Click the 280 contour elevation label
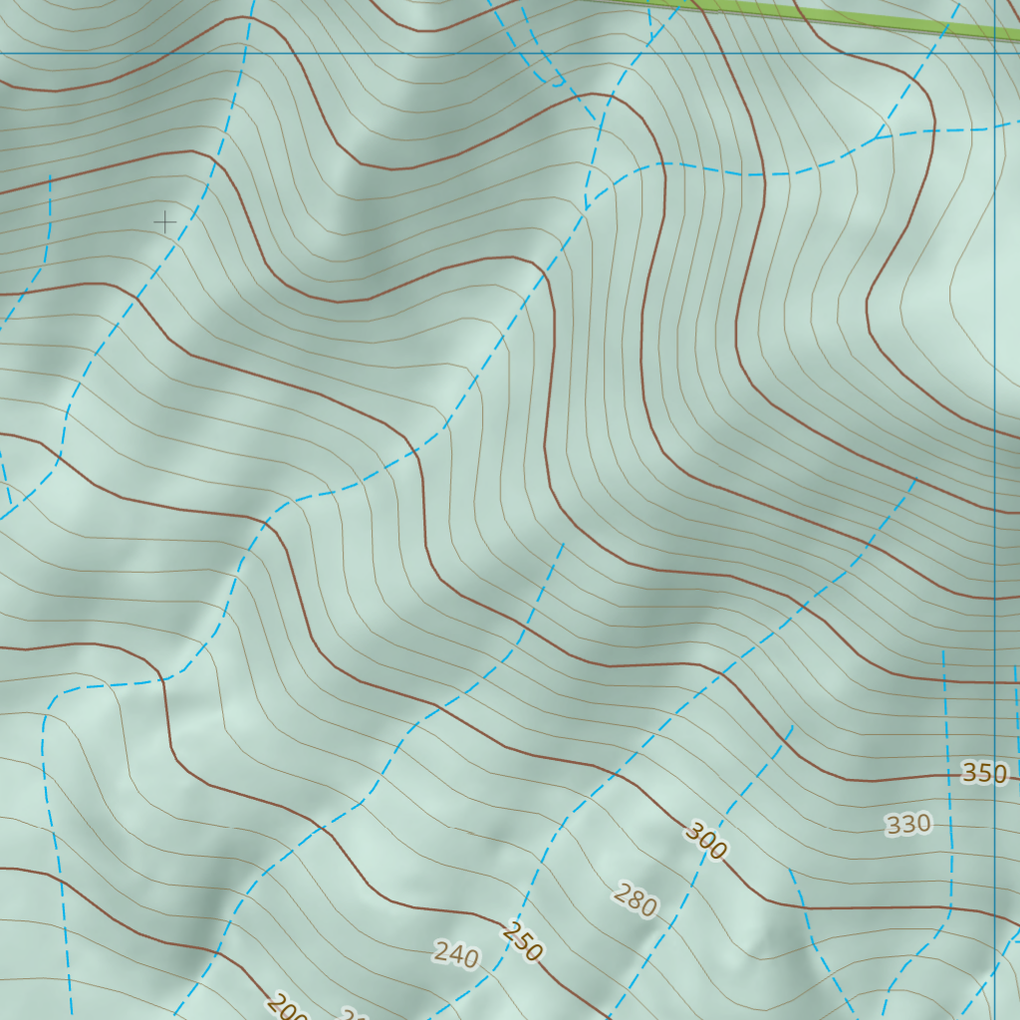The height and width of the screenshot is (1020, 1020). pyautogui.click(x=636, y=899)
